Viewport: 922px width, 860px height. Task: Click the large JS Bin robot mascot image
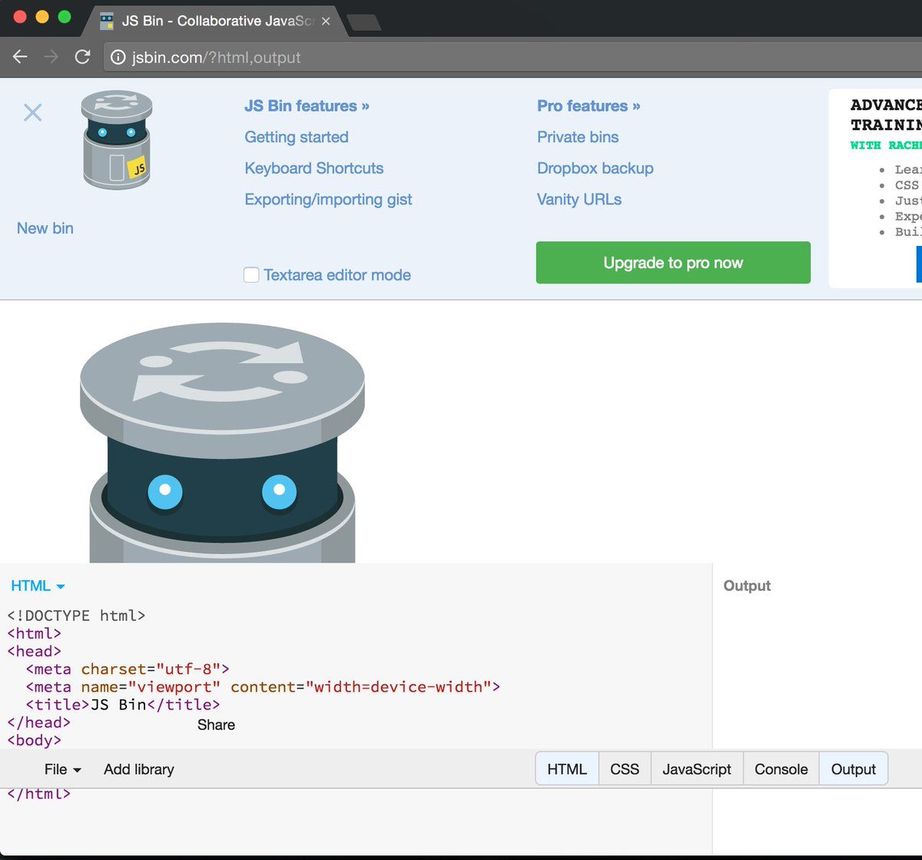[222, 443]
